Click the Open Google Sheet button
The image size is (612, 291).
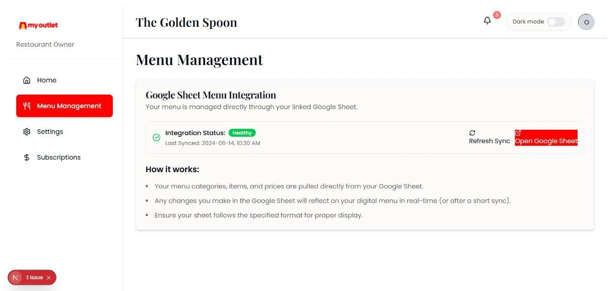pyautogui.click(x=546, y=137)
